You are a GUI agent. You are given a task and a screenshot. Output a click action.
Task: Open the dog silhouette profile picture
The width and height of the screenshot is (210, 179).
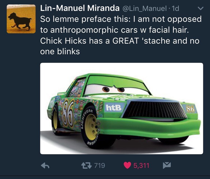21,19
